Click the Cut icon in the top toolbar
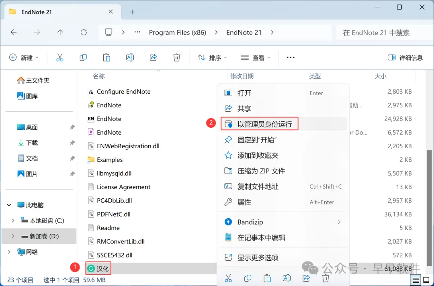434x286 pixels. pyautogui.click(x=60, y=57)
